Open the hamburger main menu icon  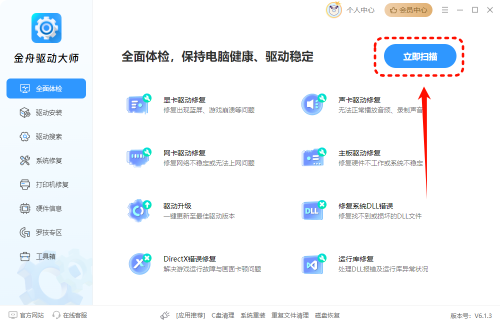(445, 10)
